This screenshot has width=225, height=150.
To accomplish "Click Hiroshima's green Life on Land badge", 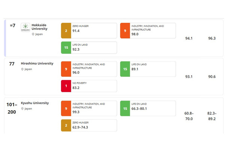I will (125, 69).
